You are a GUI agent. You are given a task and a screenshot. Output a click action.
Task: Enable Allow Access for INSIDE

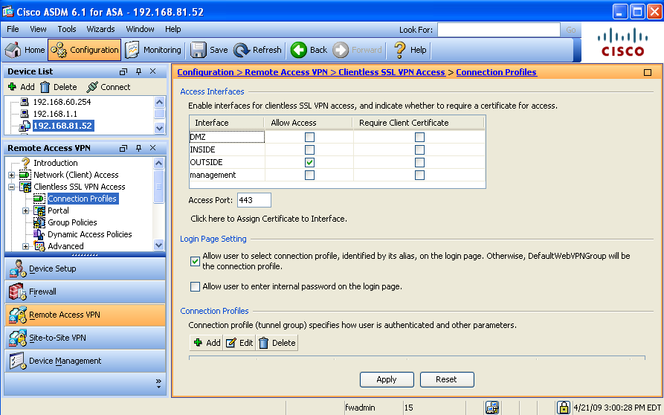pyautogui.click(x=309, y=150)
